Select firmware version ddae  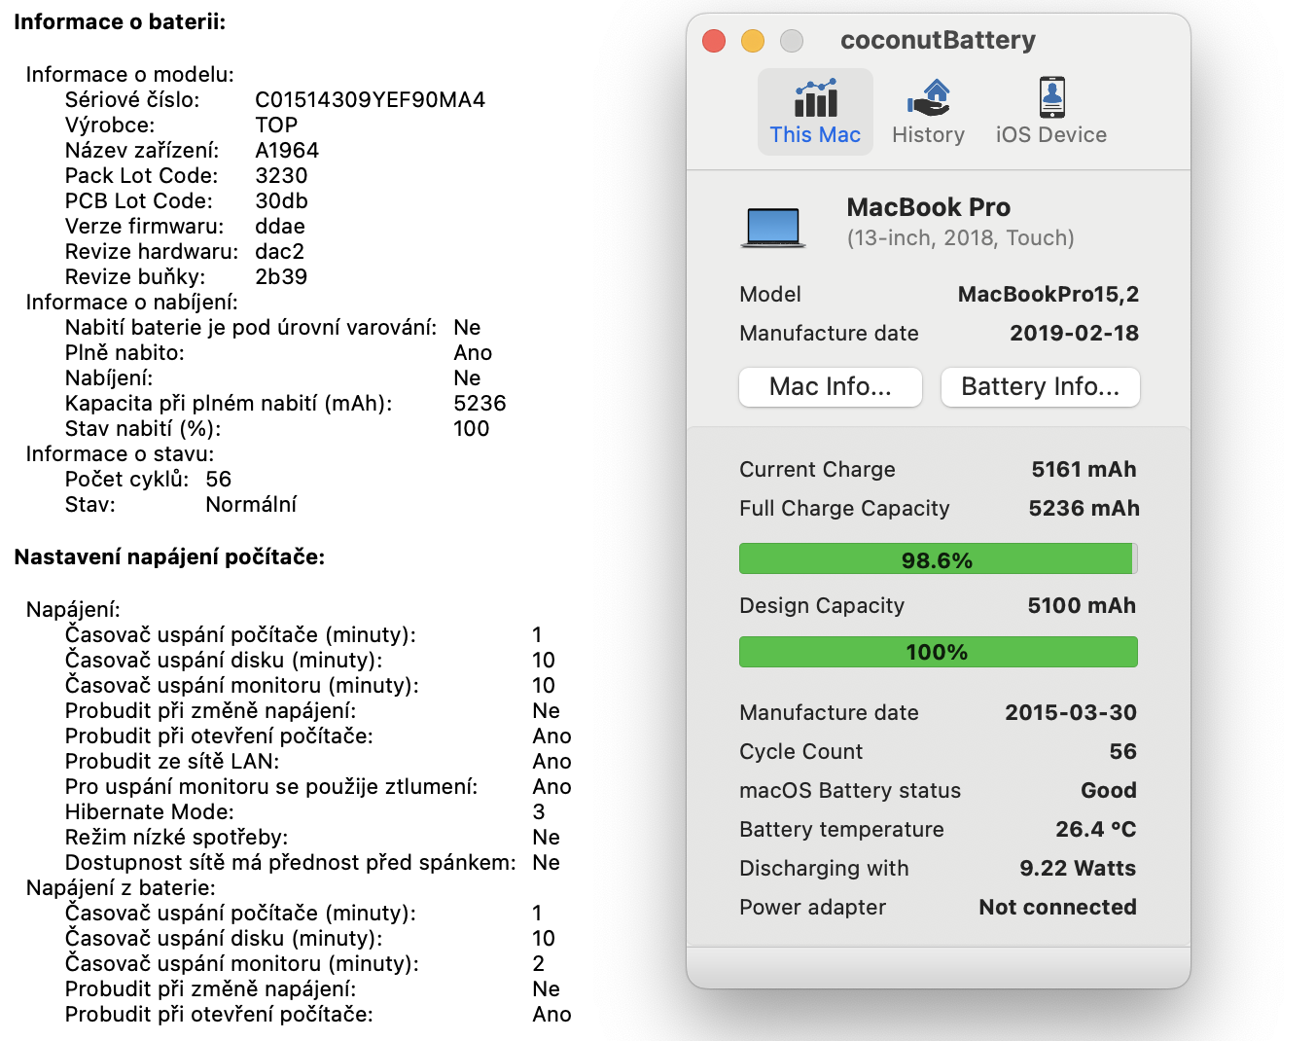tap(280, 227)
